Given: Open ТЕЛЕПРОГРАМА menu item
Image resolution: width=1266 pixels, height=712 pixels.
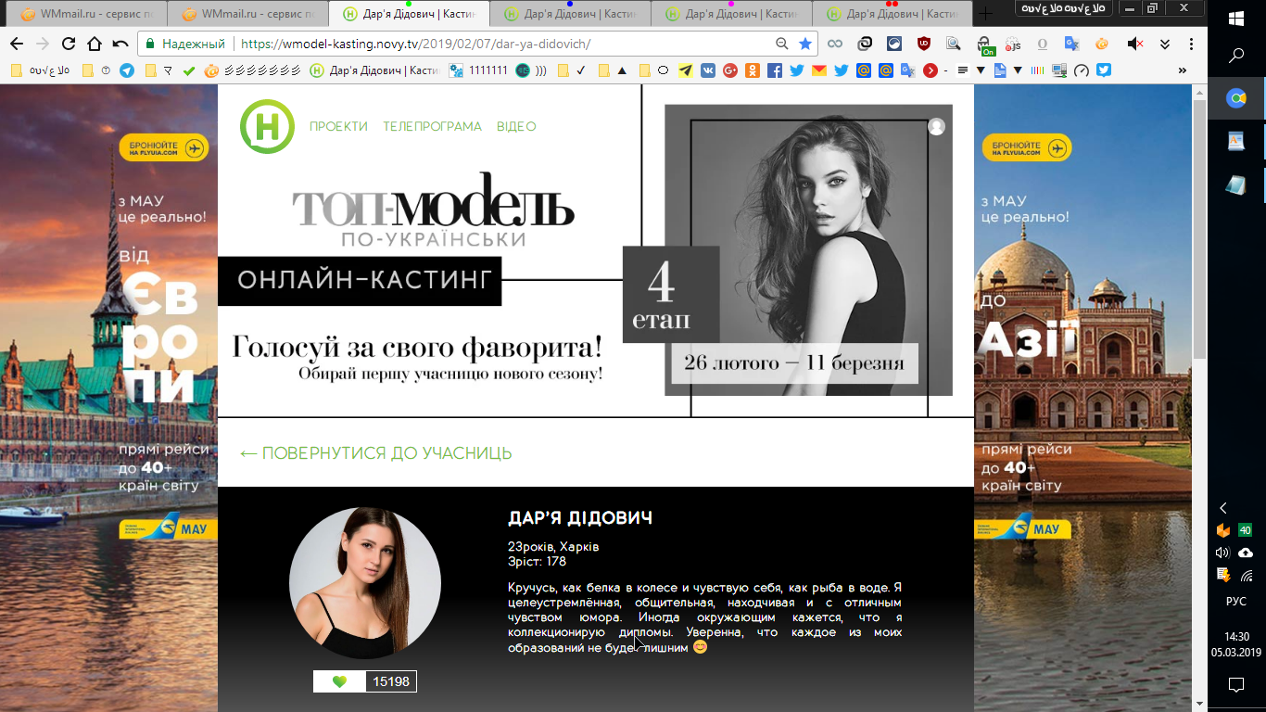Looking at the screenshot, I should pos(433,126).
